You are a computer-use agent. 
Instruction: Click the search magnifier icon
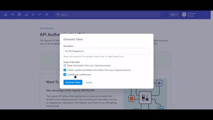(x=58, y=14)
